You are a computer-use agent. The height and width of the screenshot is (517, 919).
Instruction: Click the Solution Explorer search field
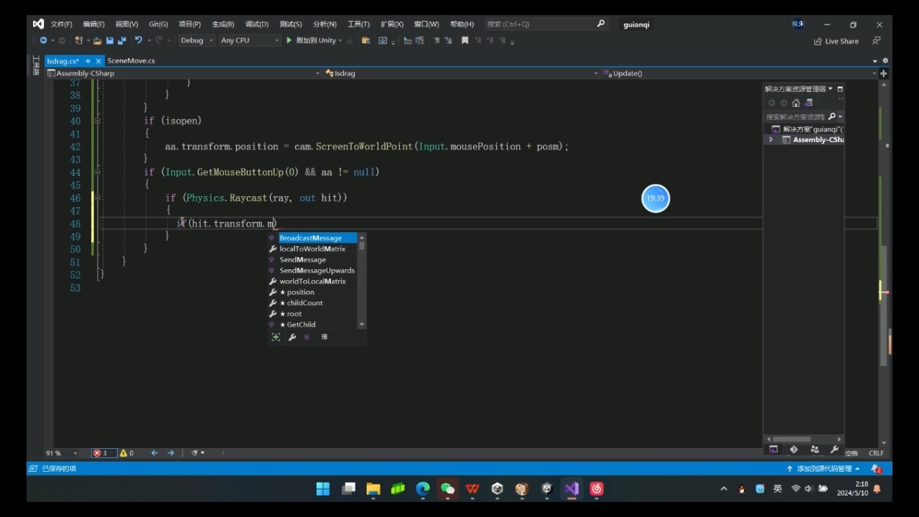pos(796,116)
